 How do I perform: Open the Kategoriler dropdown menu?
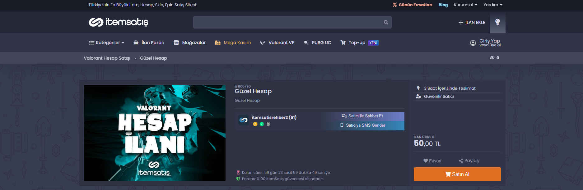(x=106, y=43)
